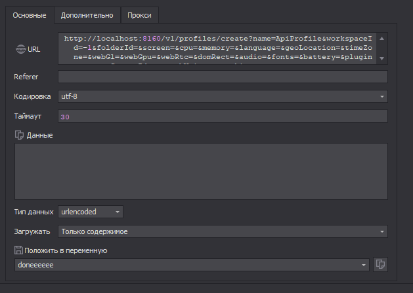Screen dimensions: 413x293
Task: Click the Загружать label text
Action: tap(32, 231)
